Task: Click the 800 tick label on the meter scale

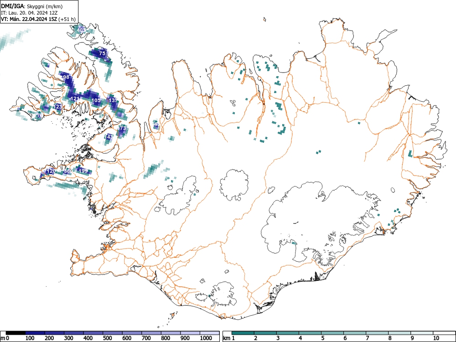Action: pos(166,338)
